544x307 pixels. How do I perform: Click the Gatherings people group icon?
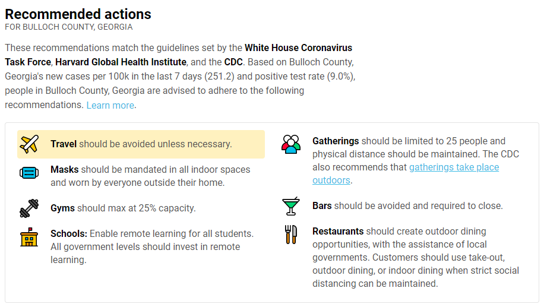point(291,144)
